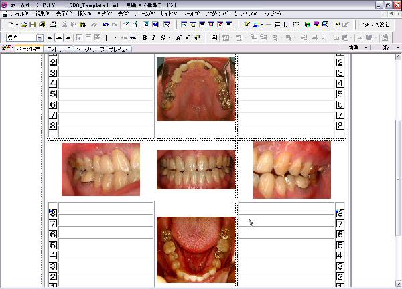Toggle Italic formatting
Image resolution: width=402 pixels, height=289 pixels.
(153, 38)
